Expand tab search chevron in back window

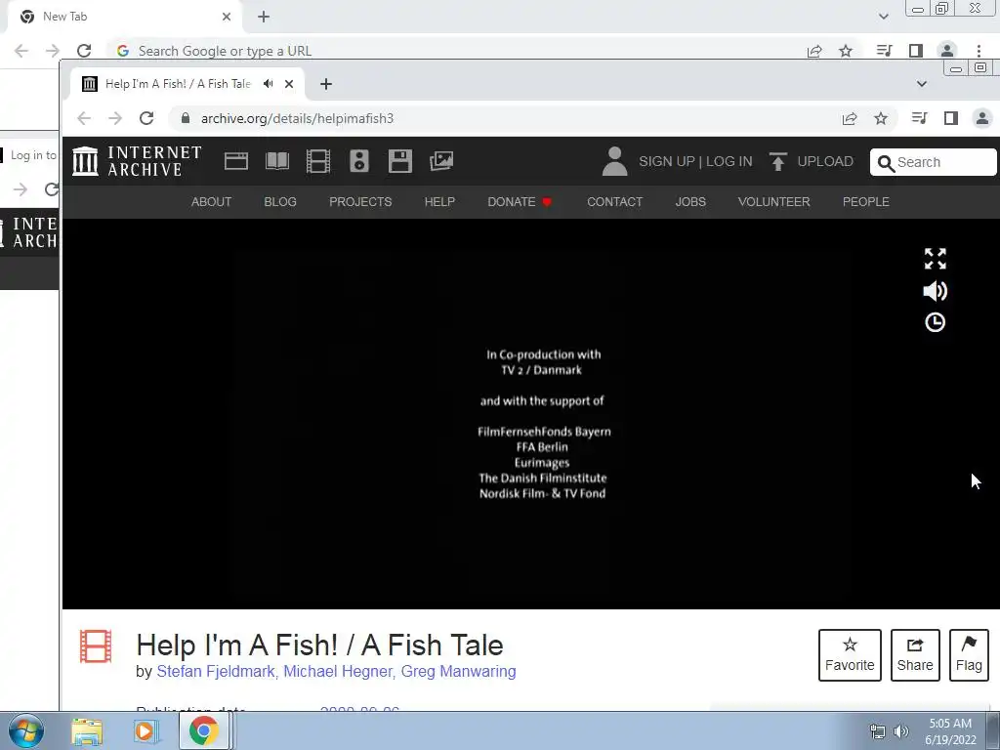point(883,17)
